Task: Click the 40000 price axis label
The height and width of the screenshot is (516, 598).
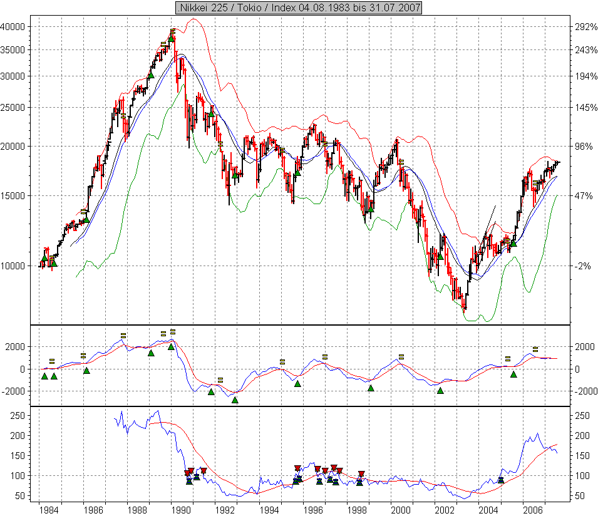Action: [13, 27]
